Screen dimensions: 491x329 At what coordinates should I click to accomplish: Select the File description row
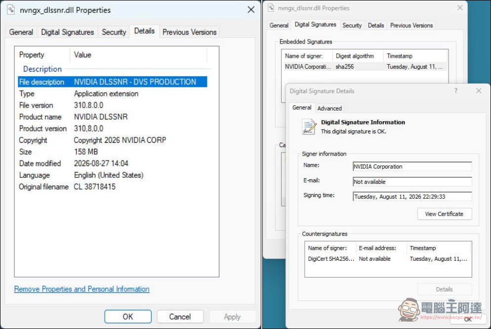[113, 82]
